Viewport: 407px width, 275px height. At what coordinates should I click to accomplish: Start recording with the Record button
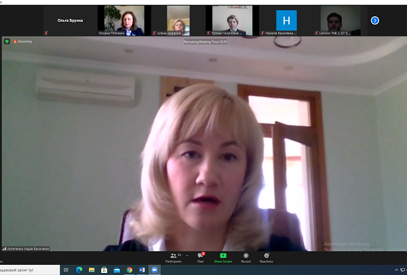(246, 257)
